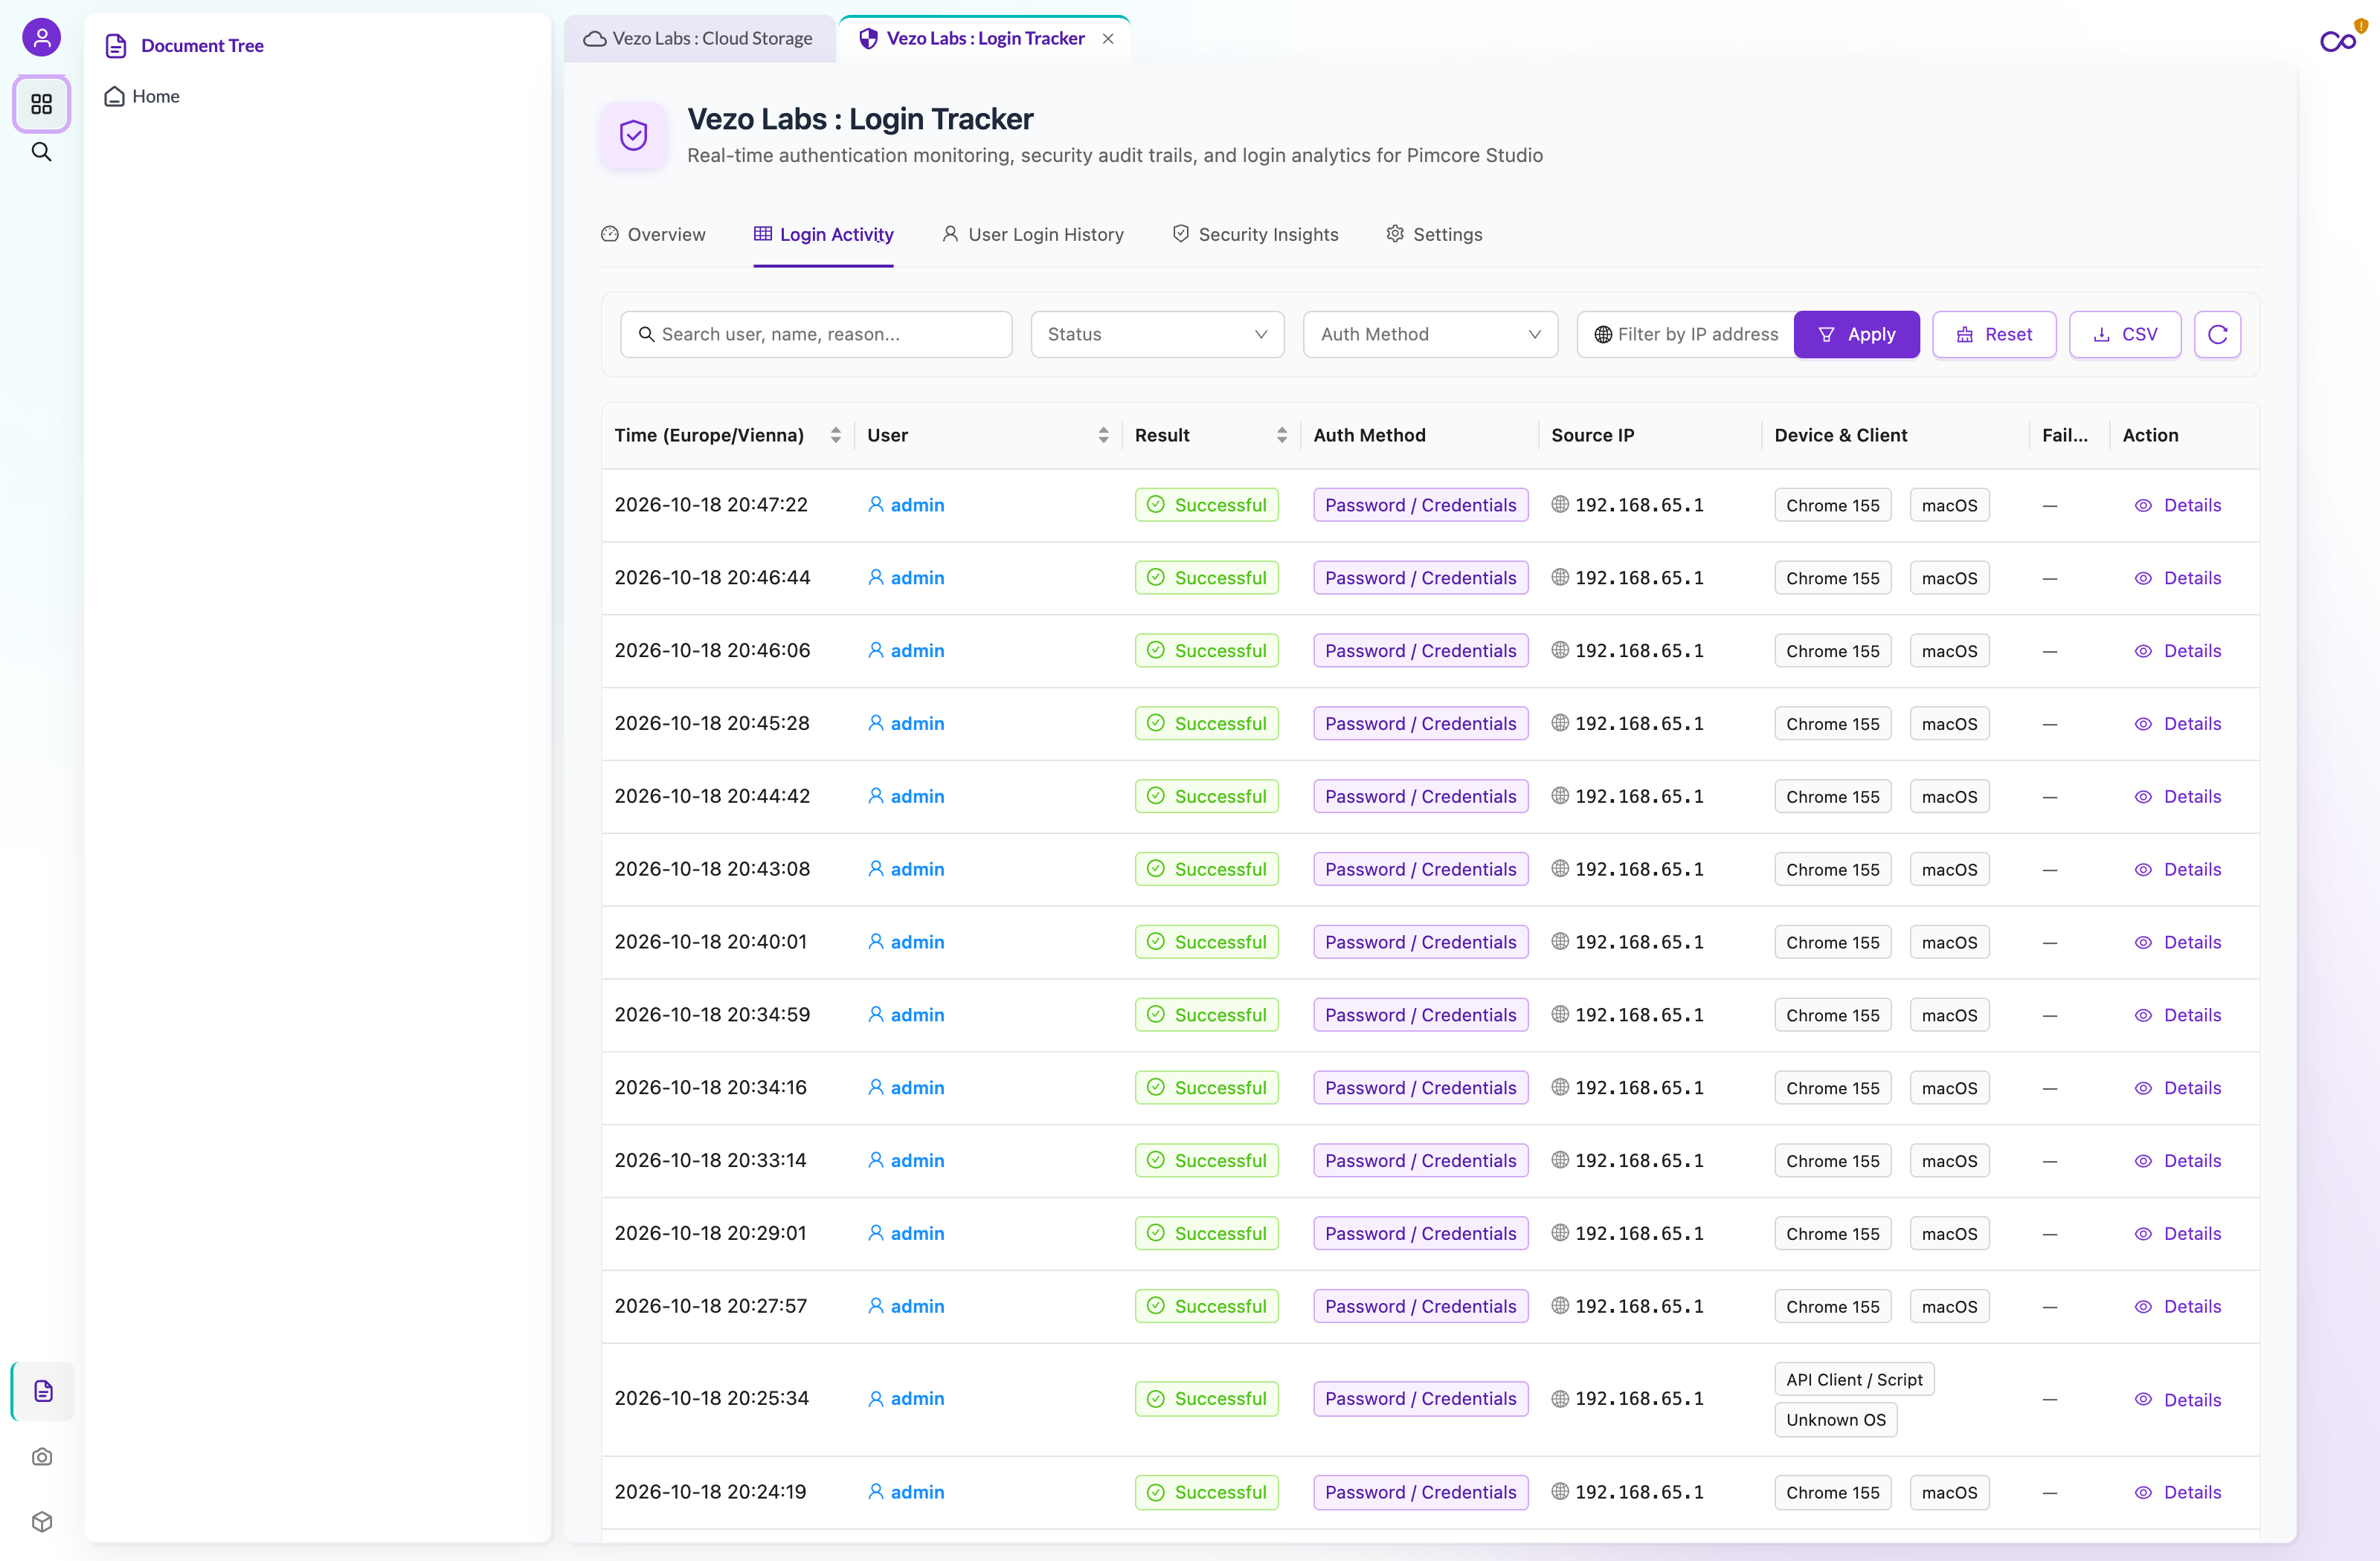The image size is (2380, 1561).
Task: Open Details for the 20:34:59 login
Action: tap(2178, 1015)
